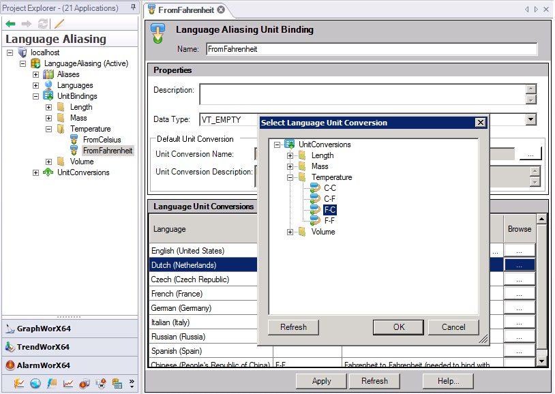The width and height of the screenshot is (555, 394).
Task: Click inside the Name input field
Action: click(x=341, y=48)
